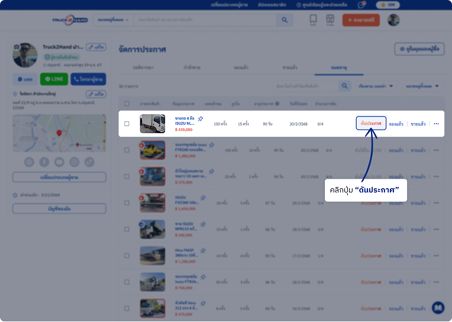Viewport: 452px width, 322px height.
Task: Open the Facebook social icon
Action: coord(44,162)
